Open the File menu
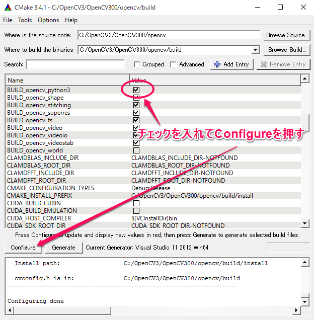 pos(8,20)
